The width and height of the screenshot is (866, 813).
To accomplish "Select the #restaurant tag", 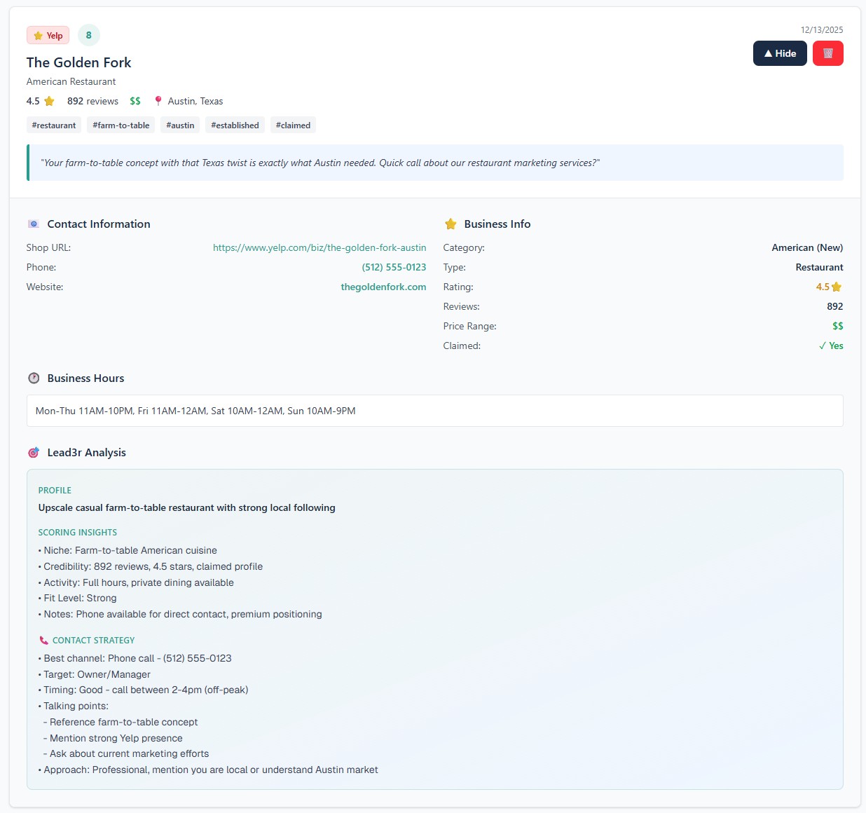I will tap(54, 125).
